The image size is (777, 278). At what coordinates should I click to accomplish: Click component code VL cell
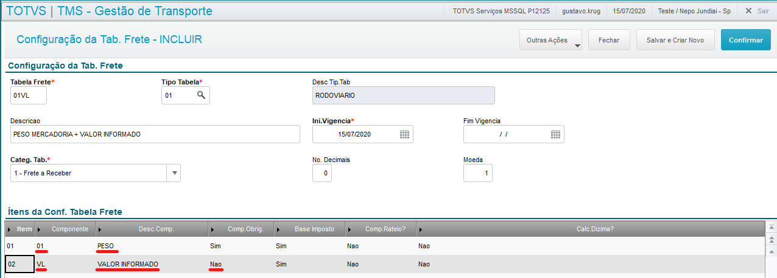tap(65, 265)
